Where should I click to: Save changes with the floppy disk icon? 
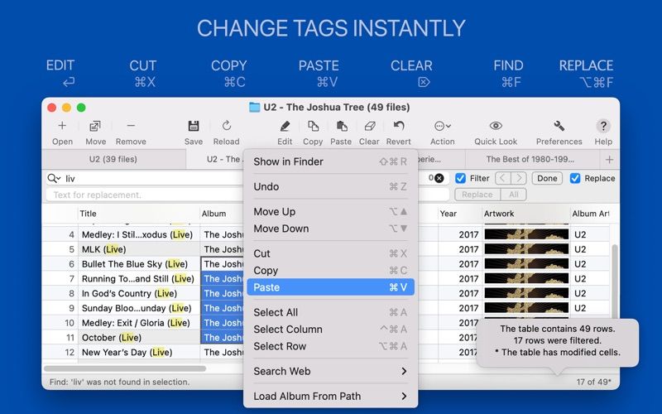tap(194, 126)
